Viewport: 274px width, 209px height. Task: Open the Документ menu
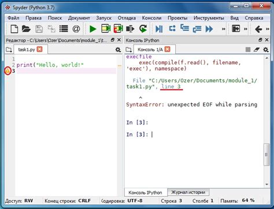pos(79,18)
